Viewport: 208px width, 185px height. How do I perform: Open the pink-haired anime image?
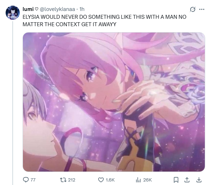[x=114, y=102]
